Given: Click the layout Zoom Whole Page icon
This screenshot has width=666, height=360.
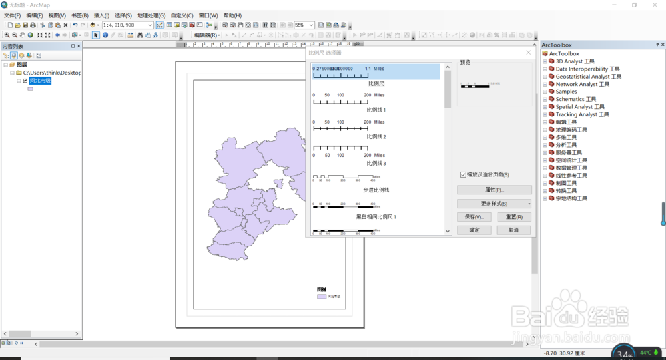Looking at the screenshot, I should (248, 25).
